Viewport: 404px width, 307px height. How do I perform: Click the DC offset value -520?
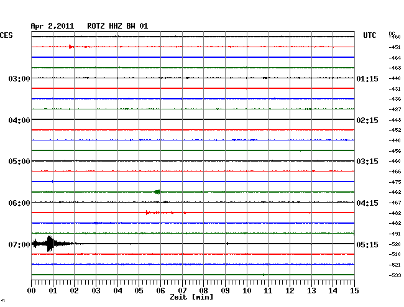coord(395,244)
